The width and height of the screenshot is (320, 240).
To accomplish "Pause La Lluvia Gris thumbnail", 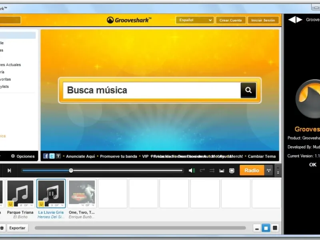I will [x=51, y=194].
